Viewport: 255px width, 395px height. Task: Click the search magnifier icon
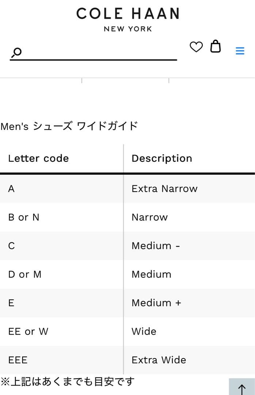point(17,53)
